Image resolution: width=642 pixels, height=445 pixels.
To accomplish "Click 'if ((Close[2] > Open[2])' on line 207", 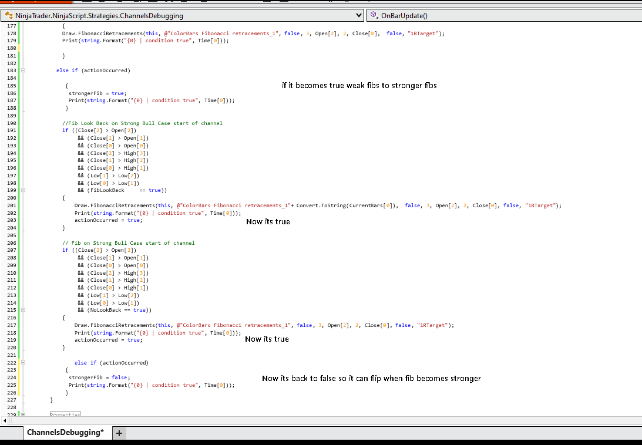I will coord(99,250).
